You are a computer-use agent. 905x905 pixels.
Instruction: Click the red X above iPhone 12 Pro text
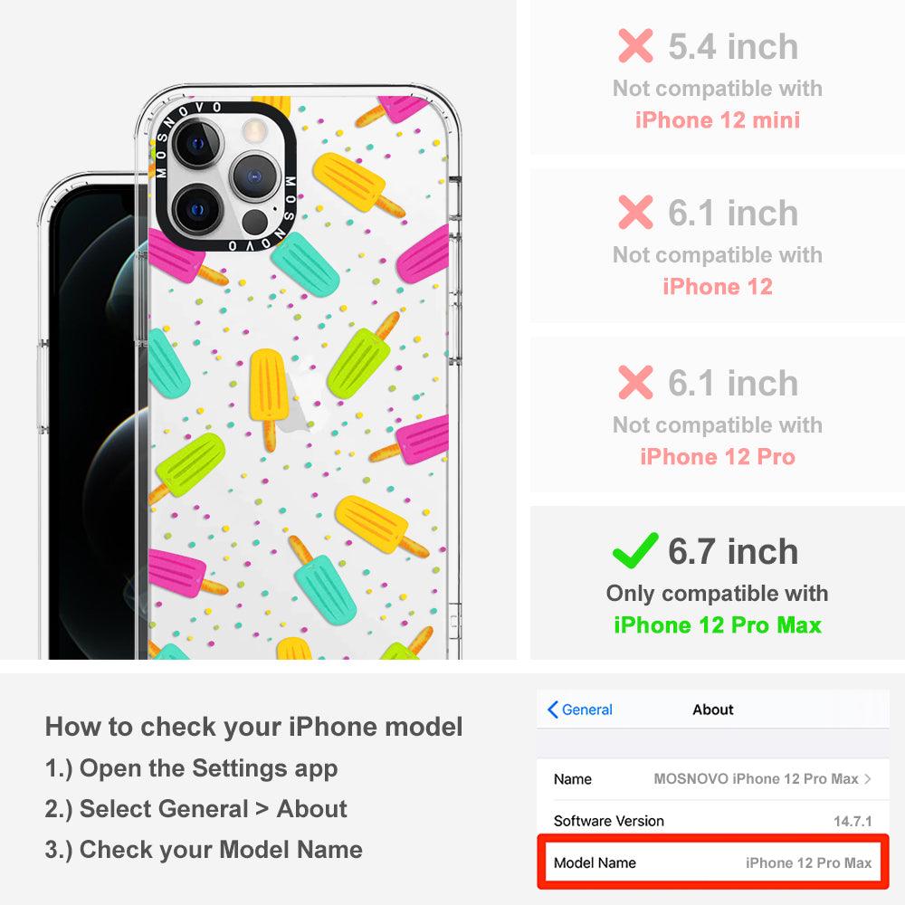[635, 382]
